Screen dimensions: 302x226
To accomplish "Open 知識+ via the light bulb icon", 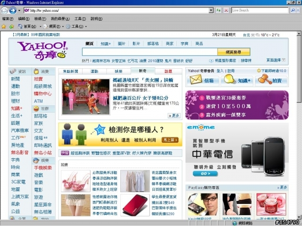I will [x=230, y=79].
